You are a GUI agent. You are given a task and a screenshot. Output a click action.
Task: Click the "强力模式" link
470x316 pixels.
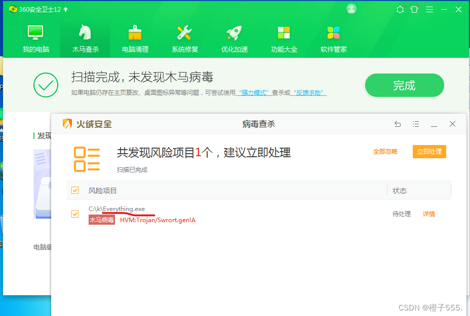pyautogui.click(x=254, y=93)
